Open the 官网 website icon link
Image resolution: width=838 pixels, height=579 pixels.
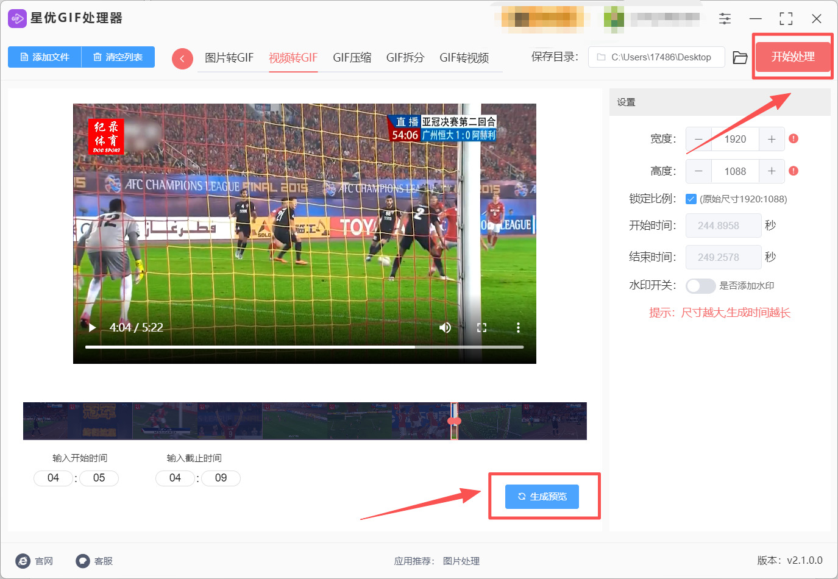point(23,561)
